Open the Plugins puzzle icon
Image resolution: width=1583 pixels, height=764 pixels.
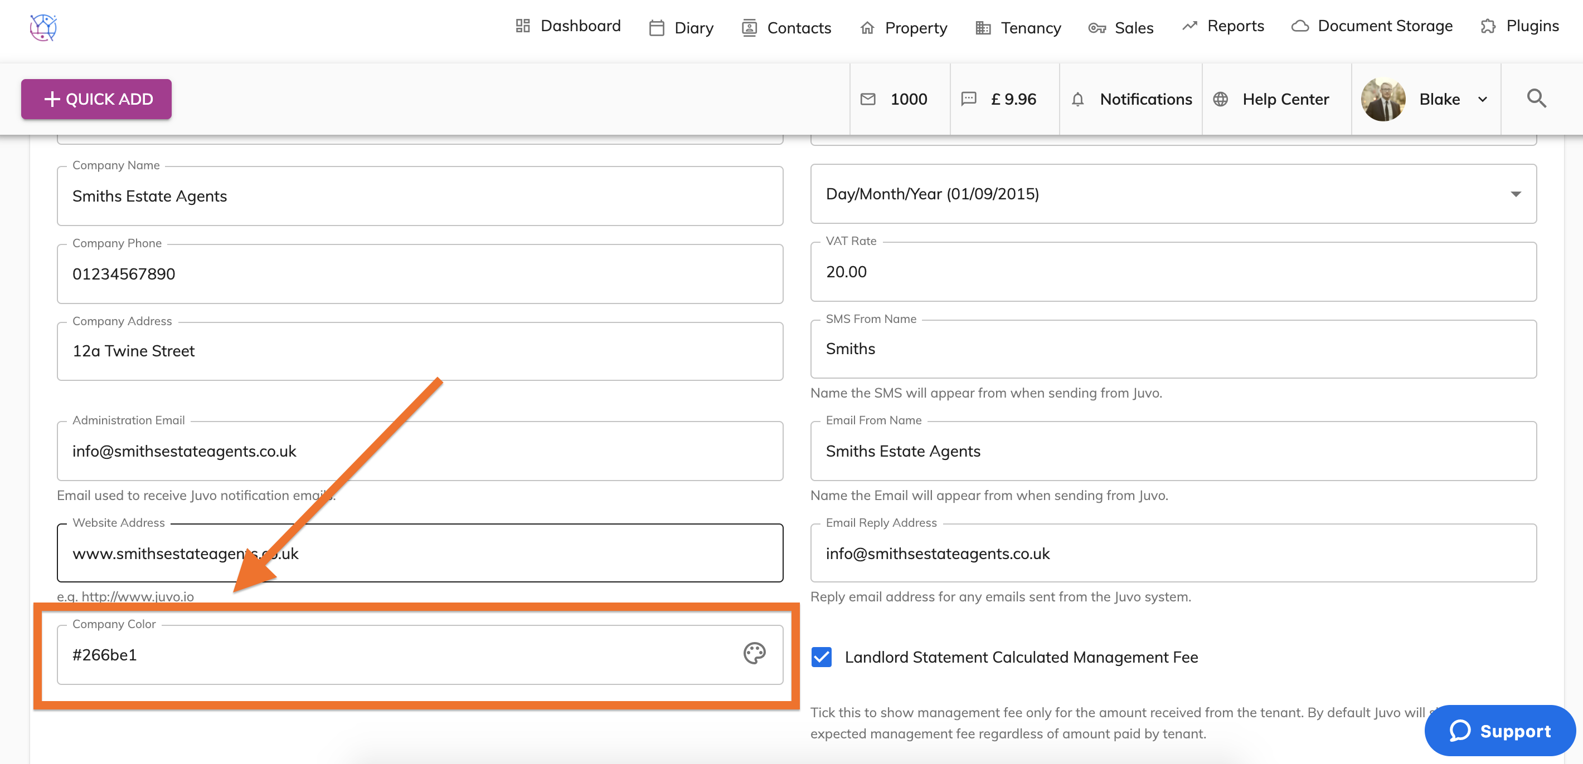pyautogui.click(x=1488, y=26)
